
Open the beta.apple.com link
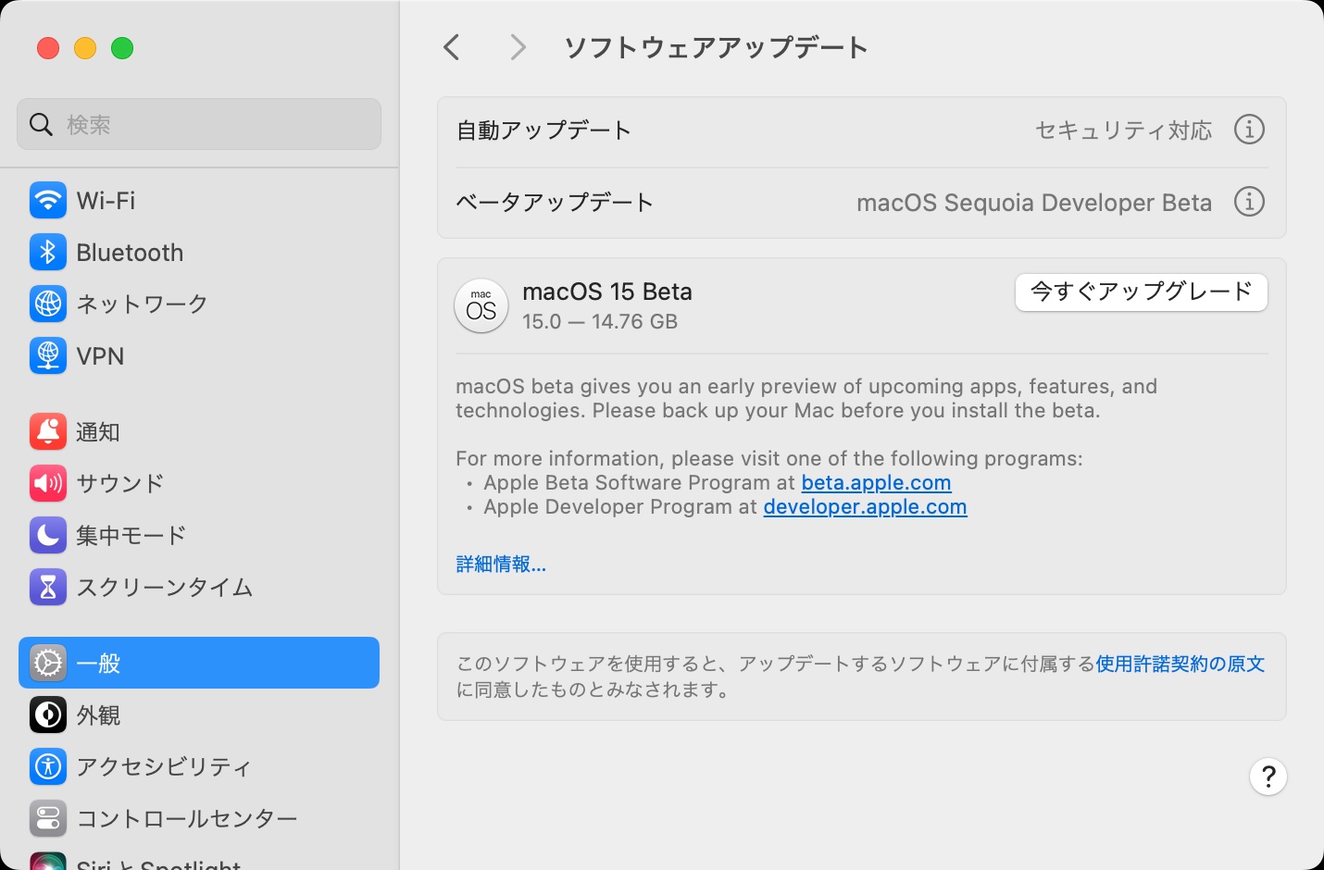[x=876, y=483]
